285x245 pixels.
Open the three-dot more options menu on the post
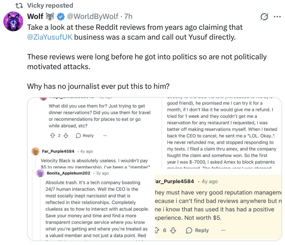pos(277,17)
